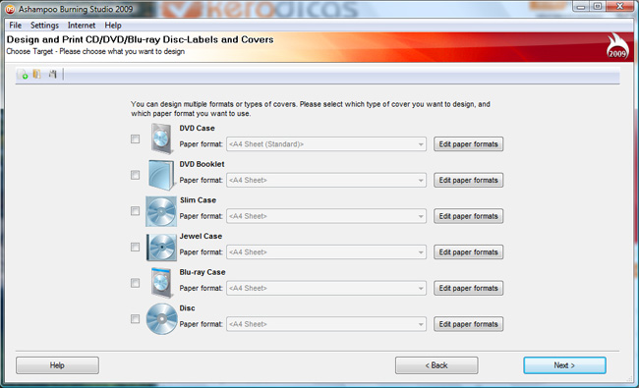Check the Jewel Case checkbox

pos(135,247)
